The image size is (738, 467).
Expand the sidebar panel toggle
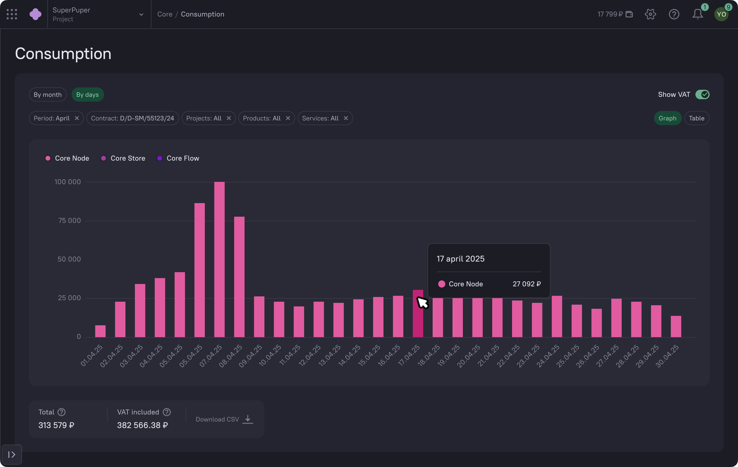tap(12, 454)
